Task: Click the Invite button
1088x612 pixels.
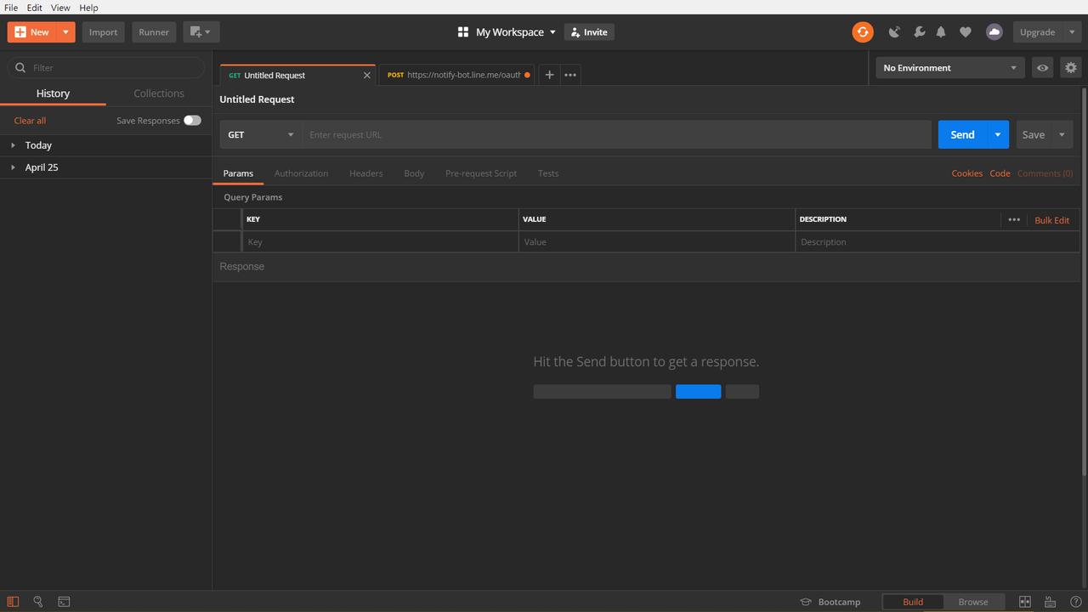Action: point(589,32)
